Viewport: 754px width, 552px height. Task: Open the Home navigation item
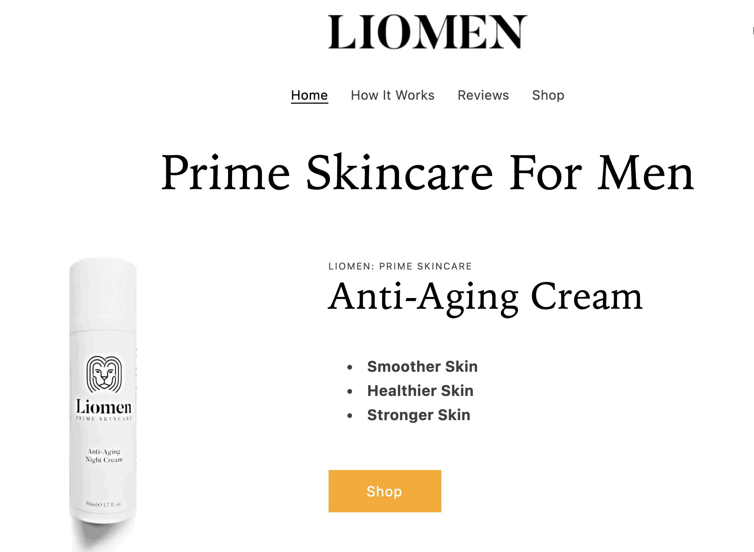point(309,95)
